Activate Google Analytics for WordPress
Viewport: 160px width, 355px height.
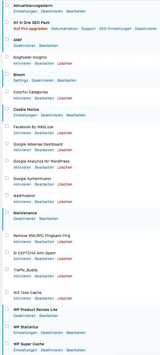(22, 167)
